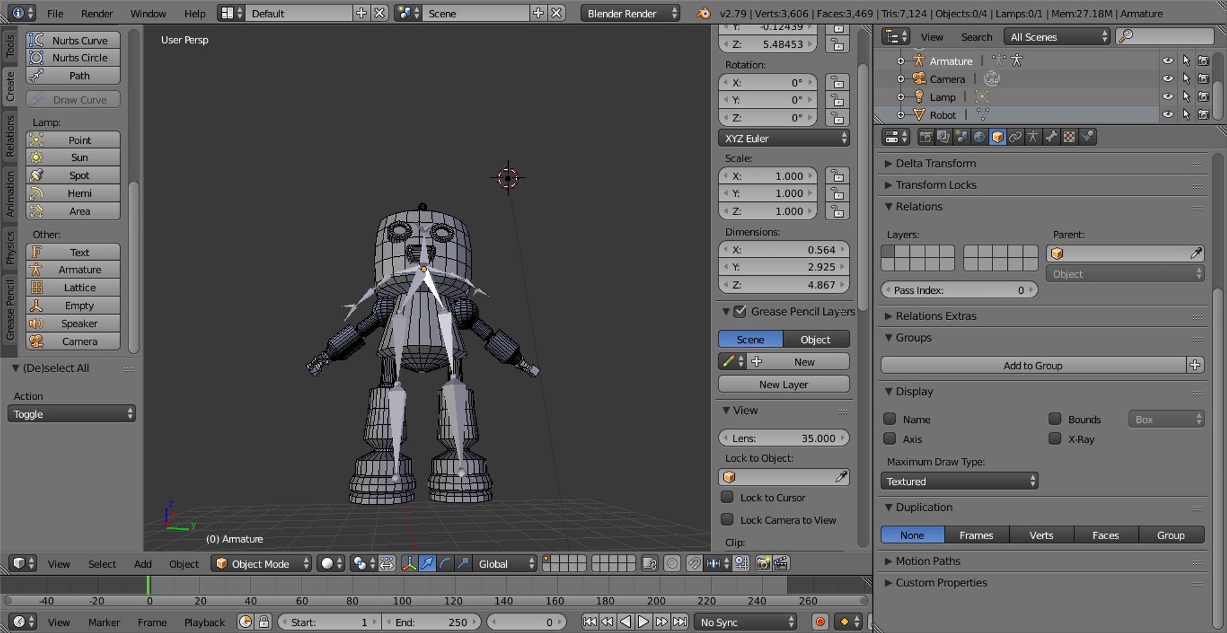Click the Lens 35.000 value slider
Viewport: 1227px width, 633px height.
coord(784,438)
